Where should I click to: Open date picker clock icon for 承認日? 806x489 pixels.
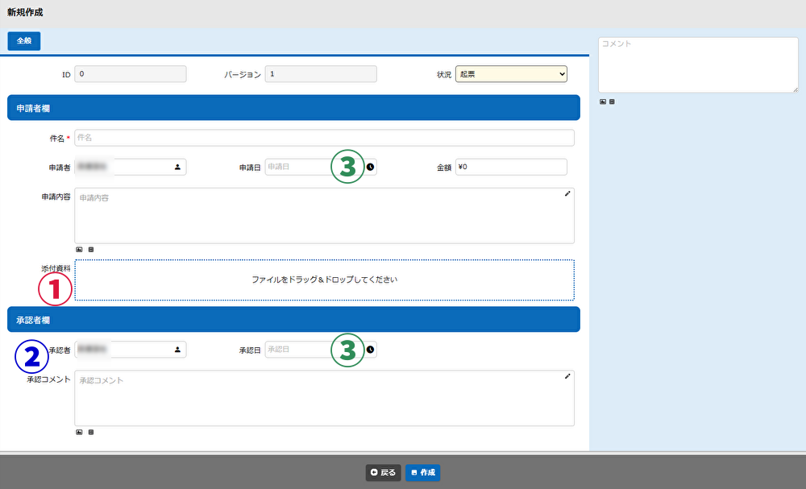371,350
